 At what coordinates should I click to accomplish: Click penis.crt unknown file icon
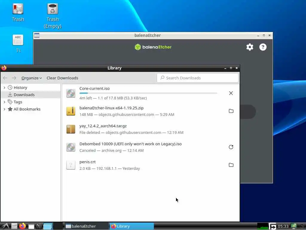pyautogui.click(x=71, y=165)
